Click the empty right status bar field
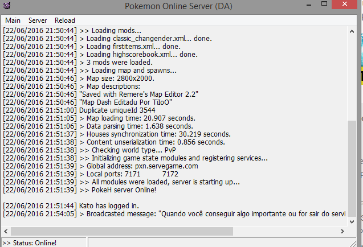363x247 pixels. tap(222, 242)
